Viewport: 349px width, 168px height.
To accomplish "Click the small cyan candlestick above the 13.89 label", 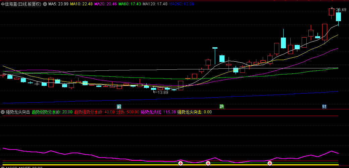I will (x=154, y=89).
